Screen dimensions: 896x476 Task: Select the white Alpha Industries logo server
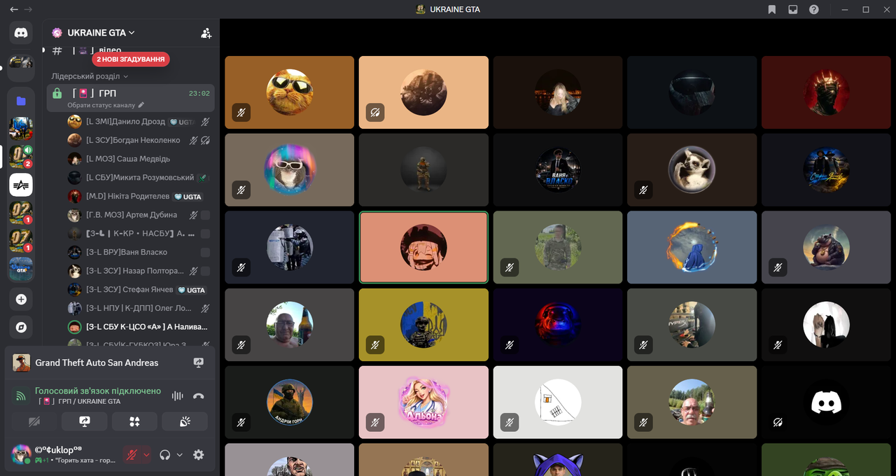pyautogui.click(x=21, y=185)
